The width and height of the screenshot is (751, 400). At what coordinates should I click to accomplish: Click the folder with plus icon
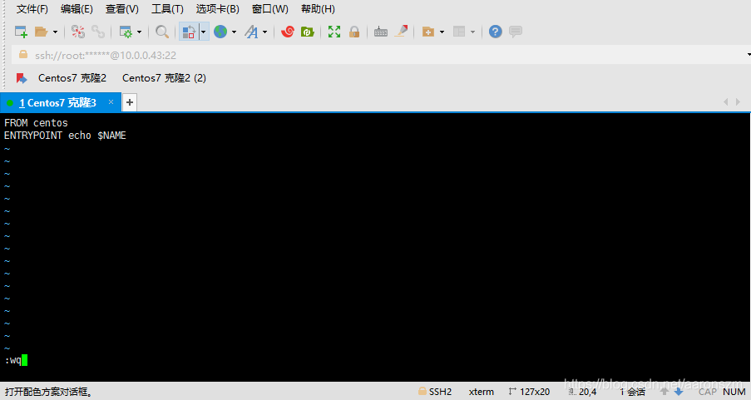pos(428,32)
